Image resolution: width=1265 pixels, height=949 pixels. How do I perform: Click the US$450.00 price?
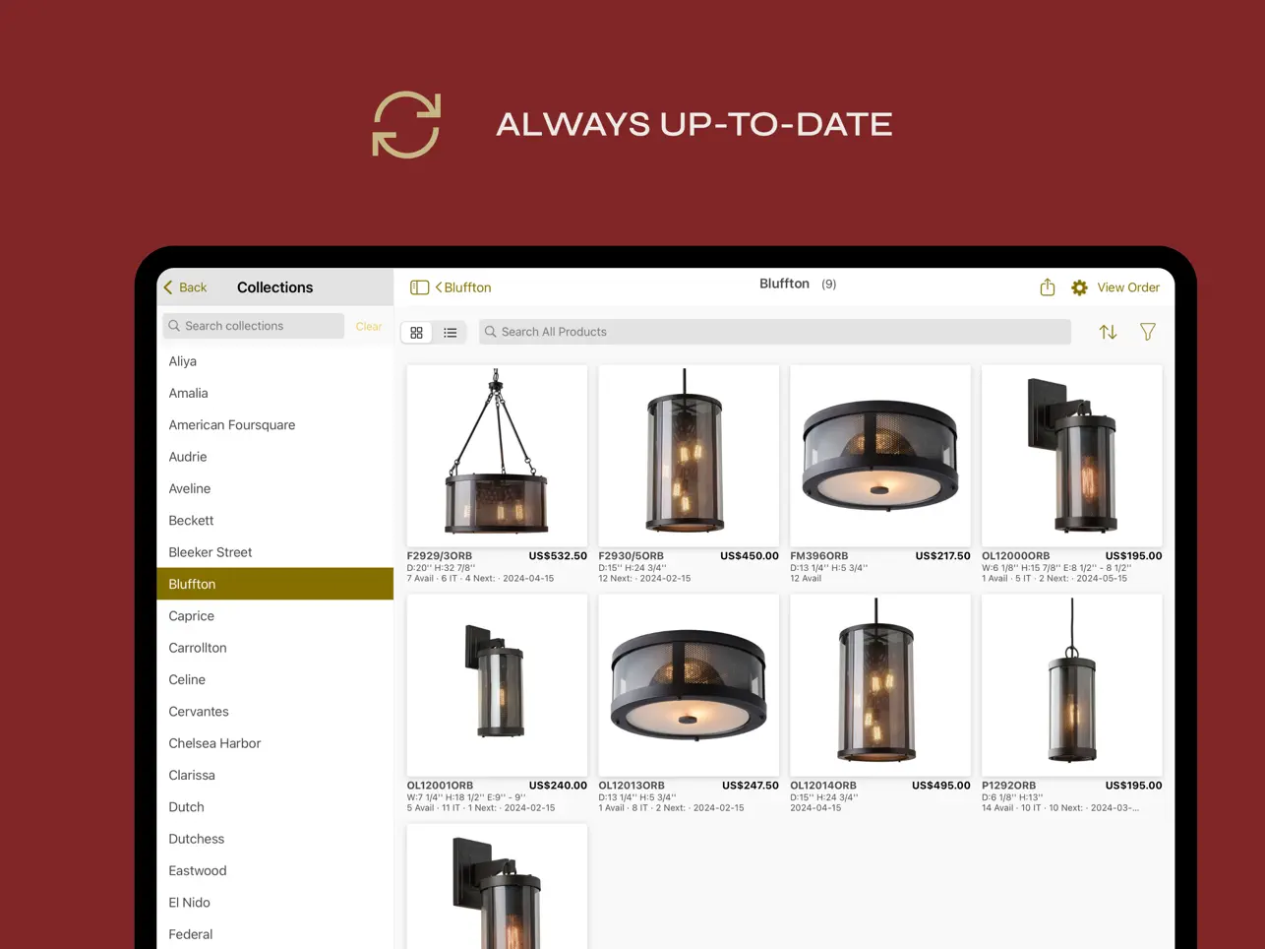[750, 556]
